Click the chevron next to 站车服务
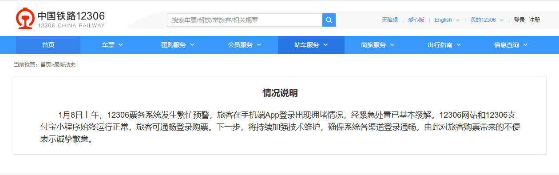This screenshot has height=175, width=559. pos(325,45)
